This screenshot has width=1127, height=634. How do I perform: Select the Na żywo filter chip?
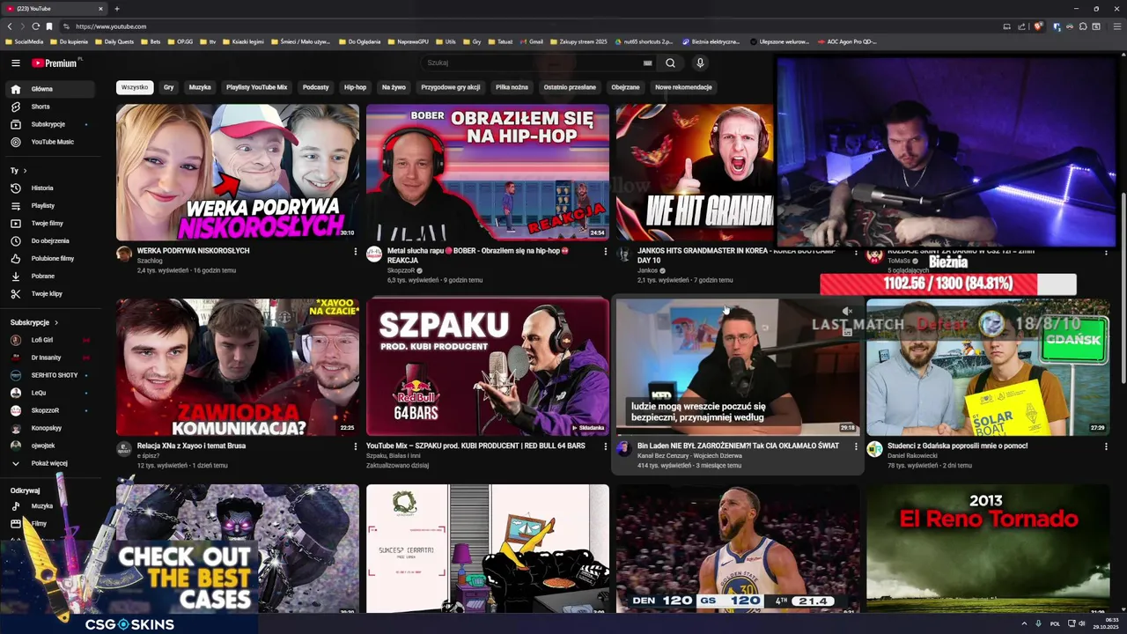[394, 87]
